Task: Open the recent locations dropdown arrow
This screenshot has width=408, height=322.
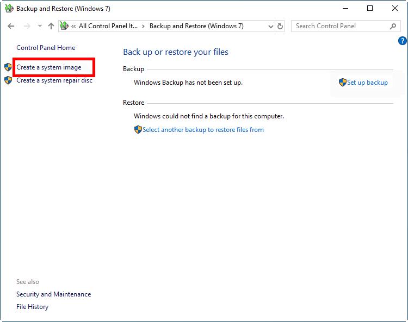Action: pyautogui.click(x=40, y=26)
